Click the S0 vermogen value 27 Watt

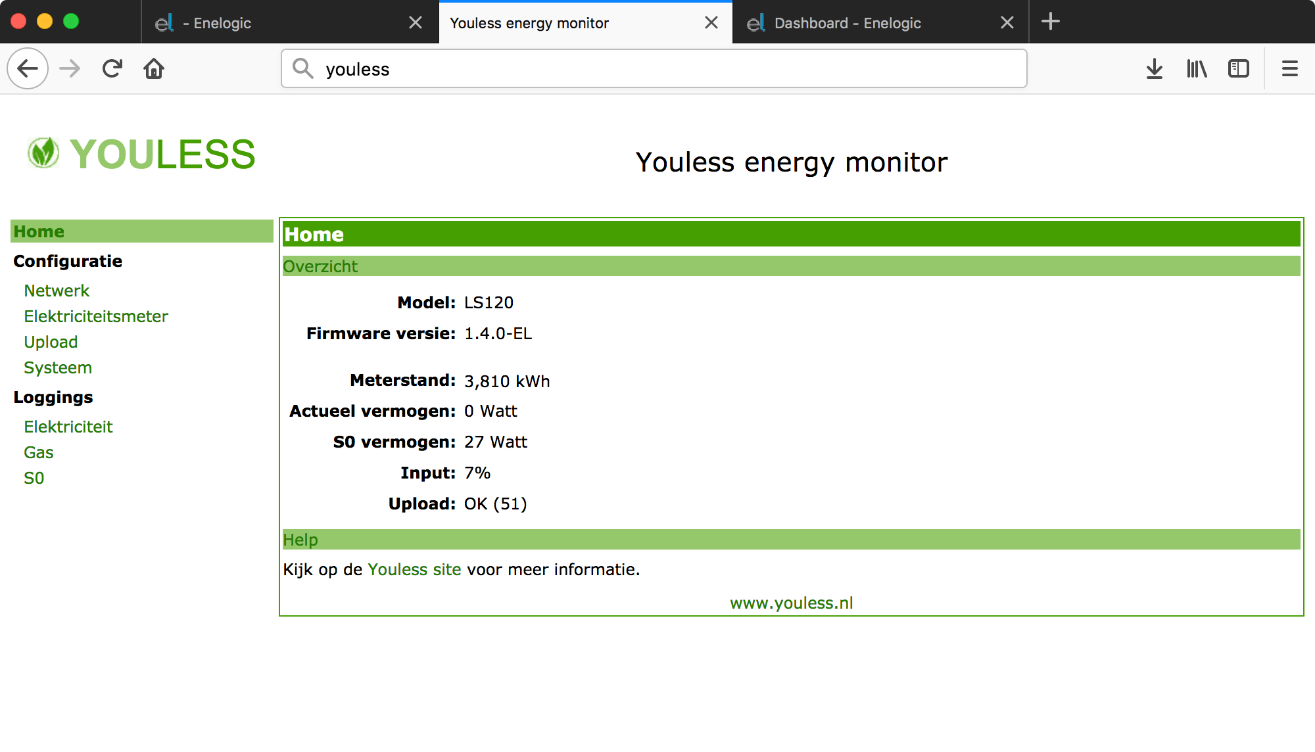click(496, 442)
